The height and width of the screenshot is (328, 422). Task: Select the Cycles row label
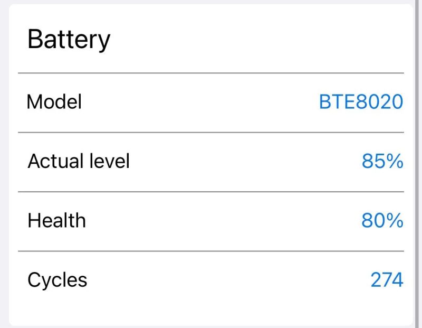tap(57, 280)
